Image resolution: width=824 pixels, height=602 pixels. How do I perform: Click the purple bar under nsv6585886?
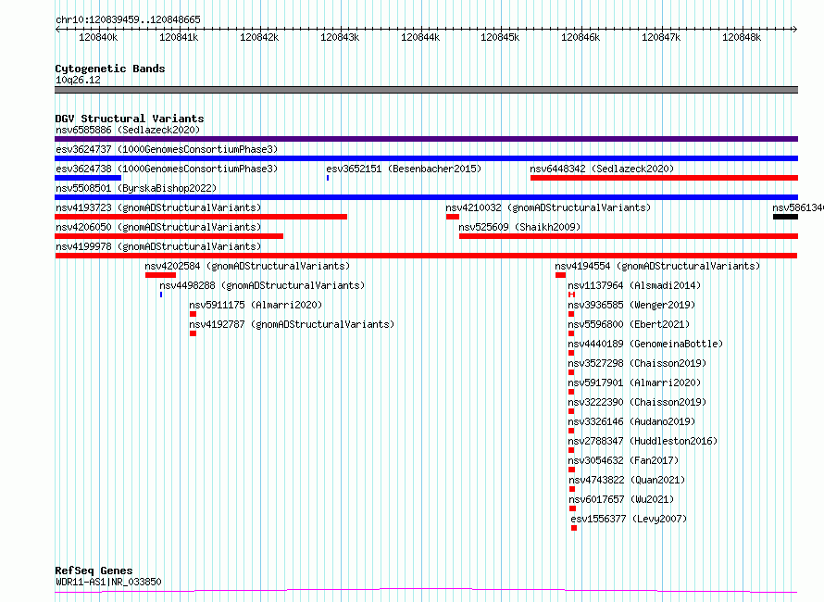click(x=426, y=139)
